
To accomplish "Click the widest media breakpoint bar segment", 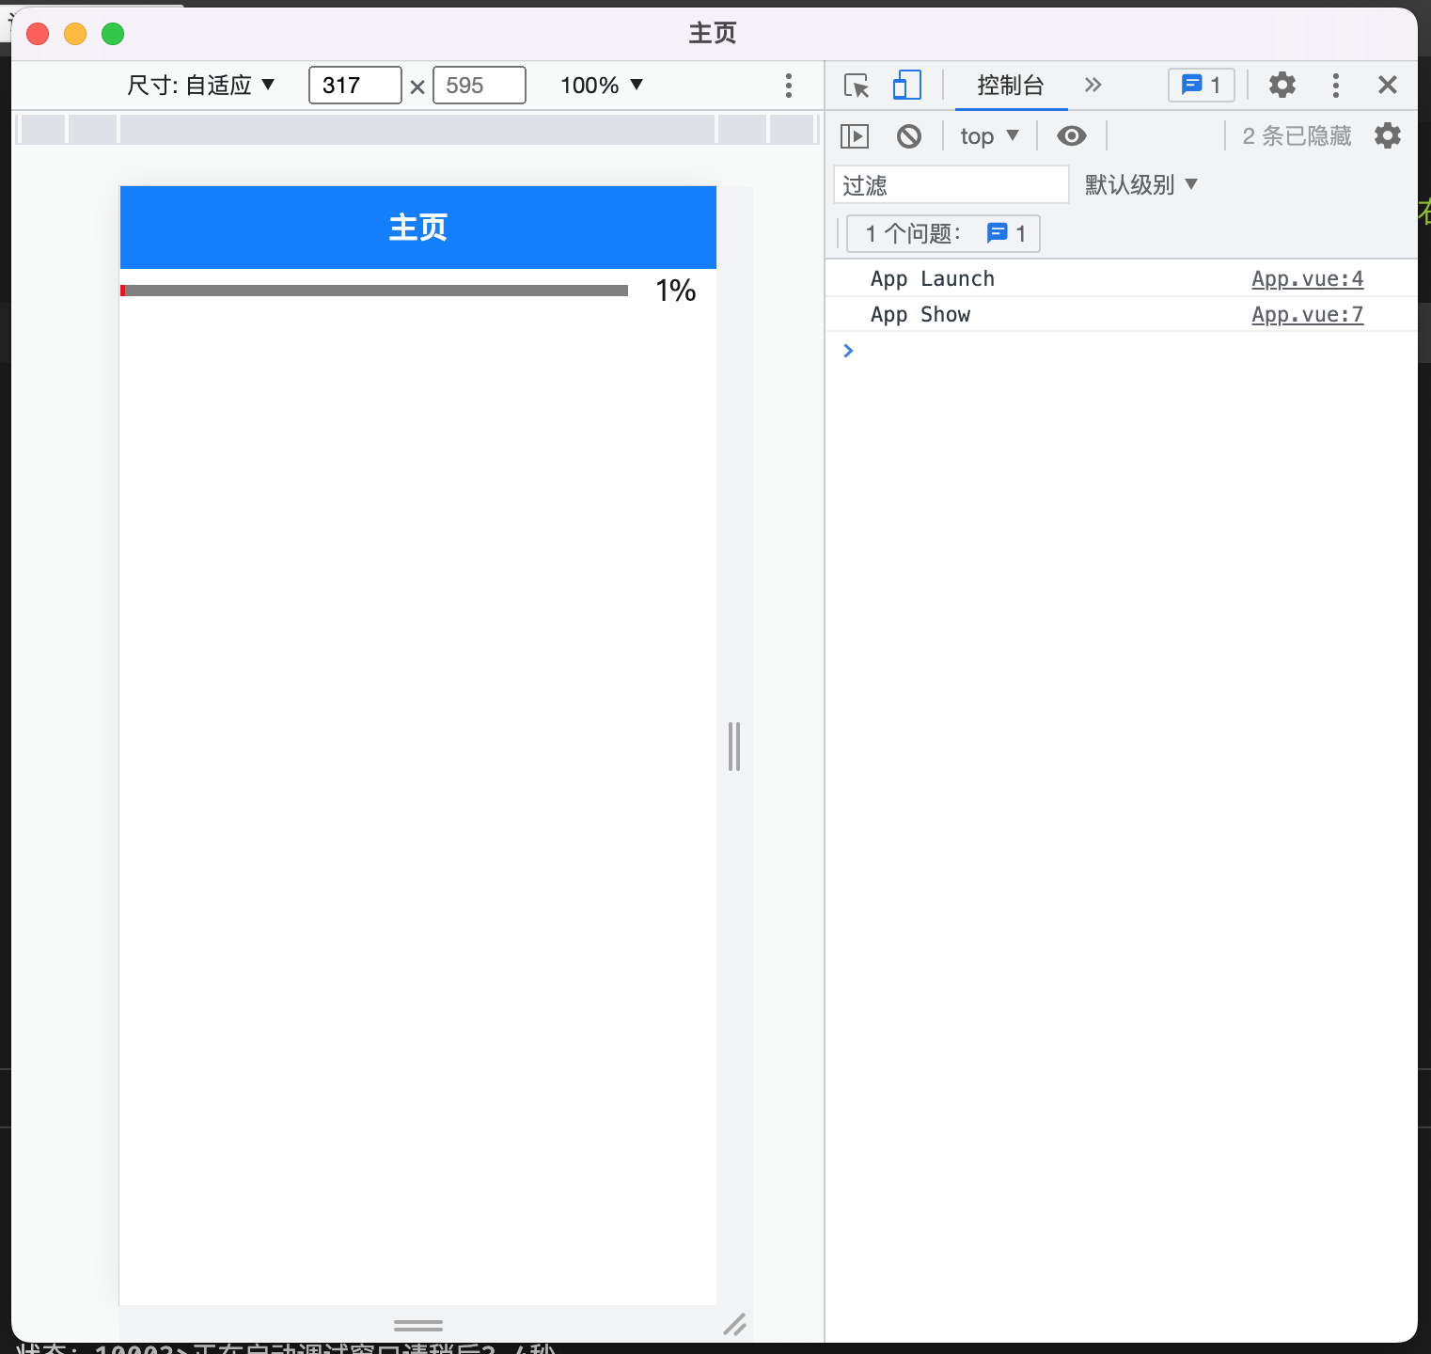I will (417, 129).
